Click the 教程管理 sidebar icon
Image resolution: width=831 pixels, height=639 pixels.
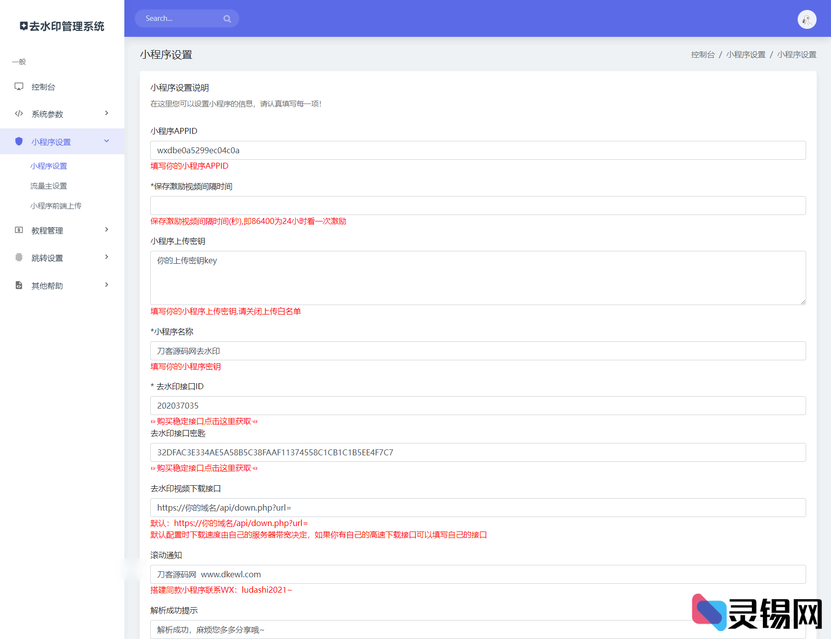pos(19,230)
